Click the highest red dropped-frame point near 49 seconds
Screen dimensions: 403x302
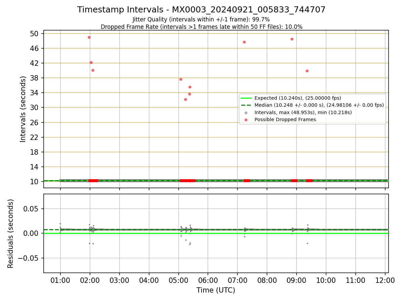coord(89,37)
